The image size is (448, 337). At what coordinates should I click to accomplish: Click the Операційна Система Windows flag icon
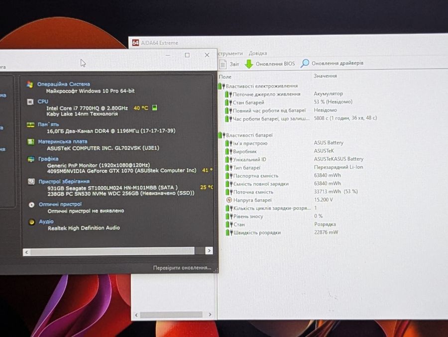coord(30,84)
